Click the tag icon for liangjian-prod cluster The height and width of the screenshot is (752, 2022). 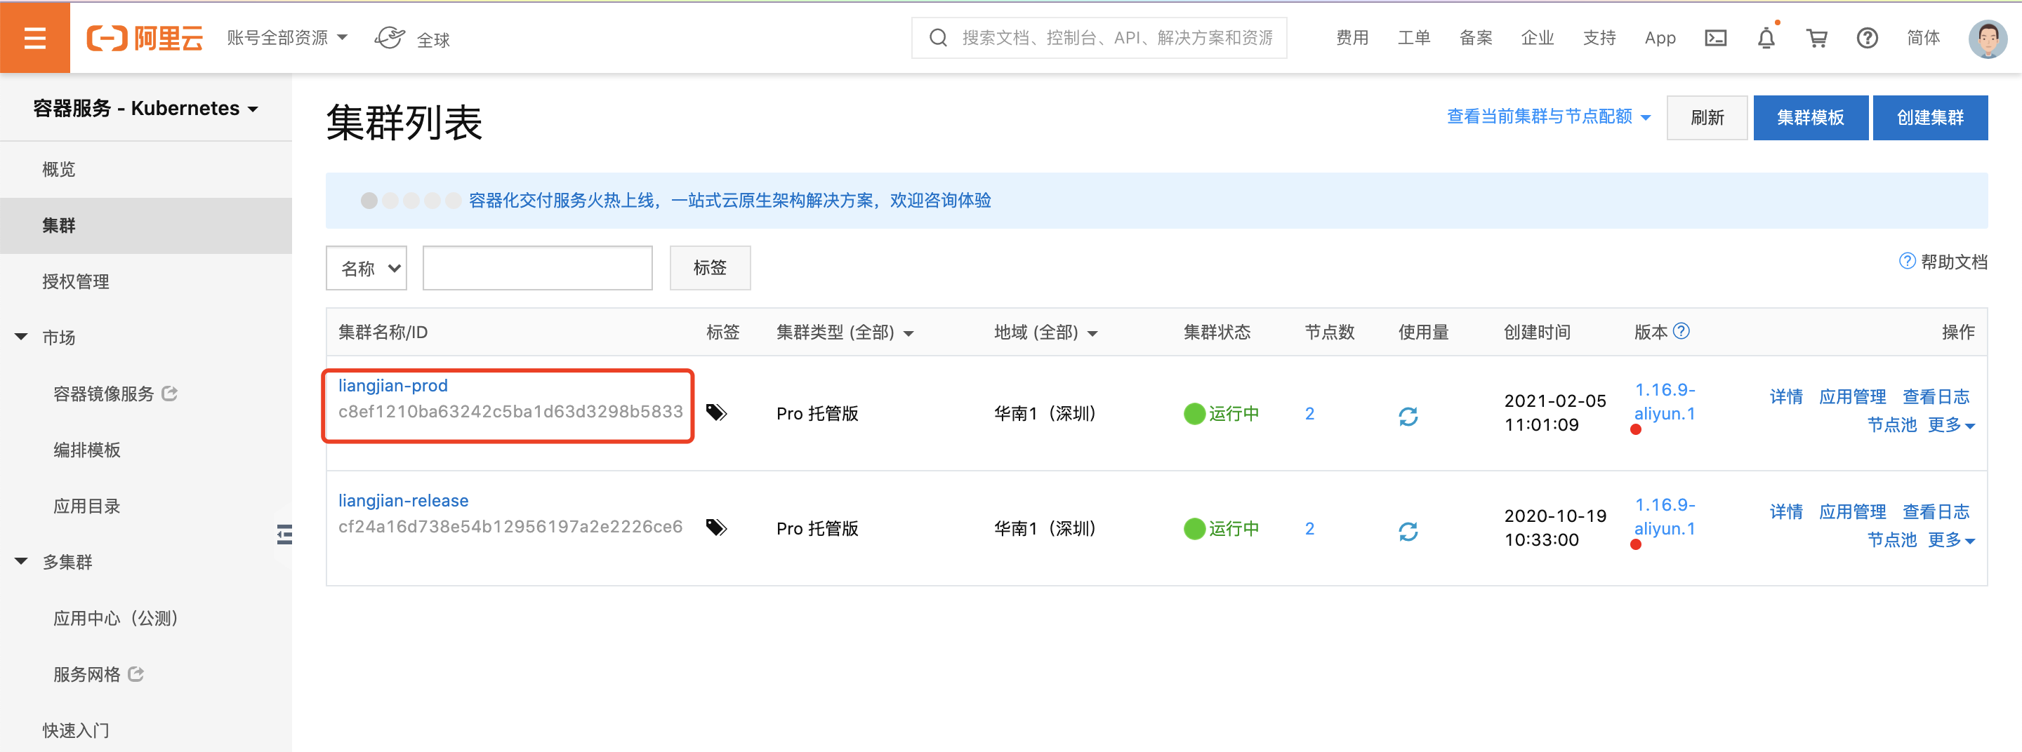pyautogui.click(x=716, y=412)
